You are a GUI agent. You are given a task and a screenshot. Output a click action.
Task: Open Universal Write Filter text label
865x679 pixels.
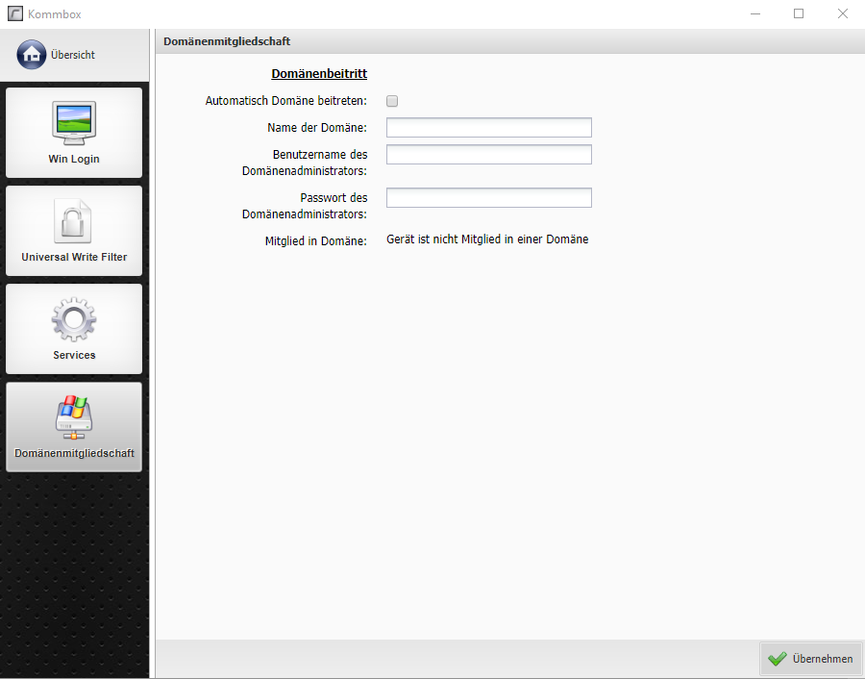(x=74, y=258)
